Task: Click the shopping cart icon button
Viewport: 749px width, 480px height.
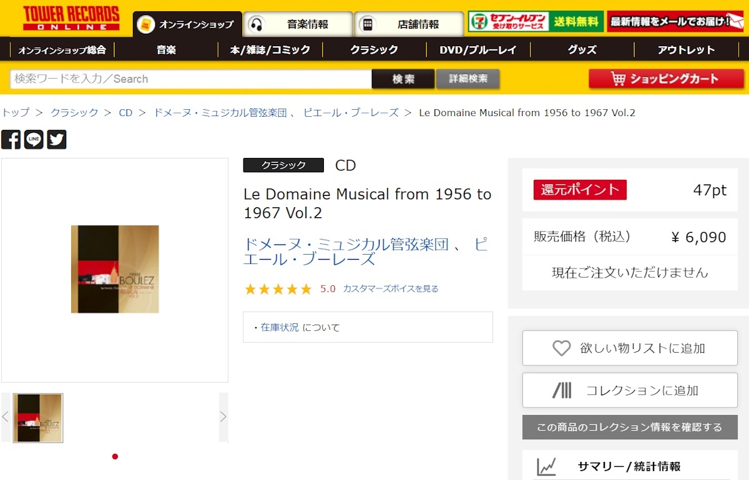Action: (x=666, y=79)
